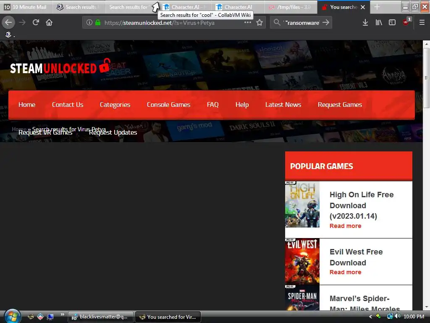Click the volume speaker tray icon
430x323 pixels.
click(x=397, y=316)
